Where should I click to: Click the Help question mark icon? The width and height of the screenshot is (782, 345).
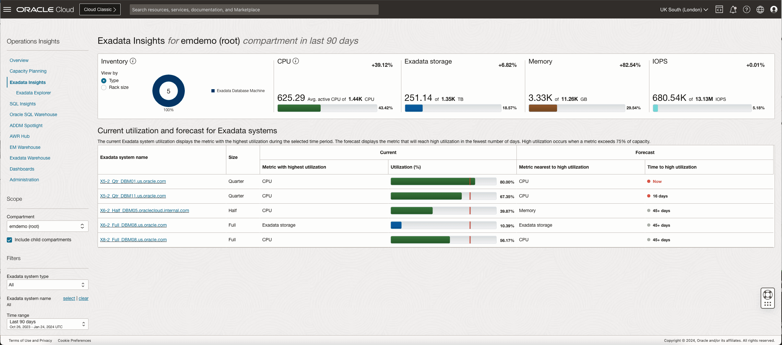(747, 9)
